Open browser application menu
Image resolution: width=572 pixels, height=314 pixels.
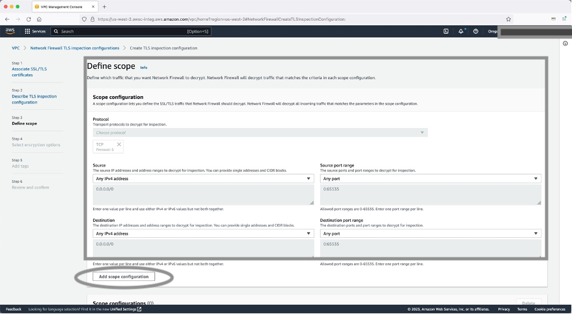564,20
